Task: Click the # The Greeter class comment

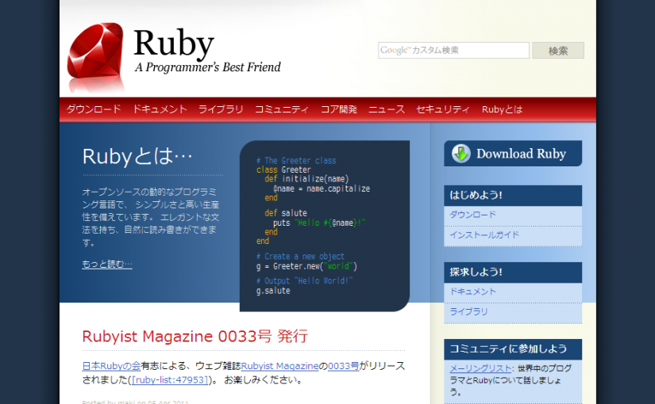Action: pos(296,161)
